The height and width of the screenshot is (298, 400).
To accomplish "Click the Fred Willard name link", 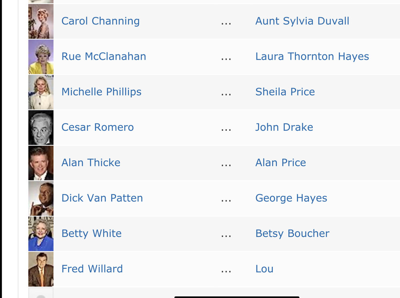I will 92,269.
